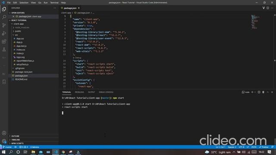Open the Terminal menu
The width and height of the screenshot is (276, 155).
tap(54, 3)
